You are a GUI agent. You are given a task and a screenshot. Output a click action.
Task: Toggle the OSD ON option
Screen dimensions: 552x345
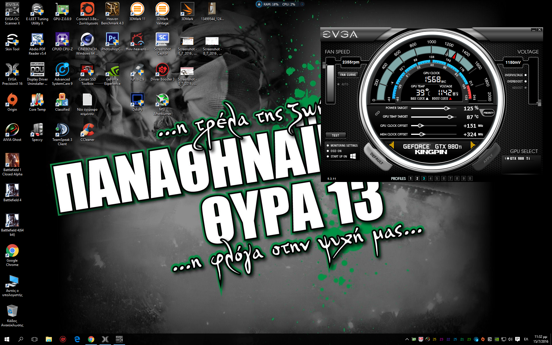328,151
